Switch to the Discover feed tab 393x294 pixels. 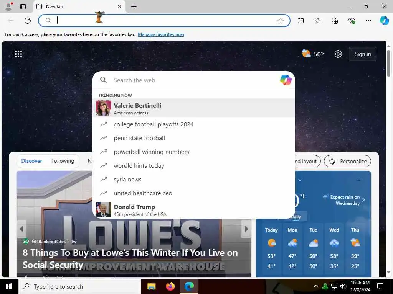tap(31, 161)
